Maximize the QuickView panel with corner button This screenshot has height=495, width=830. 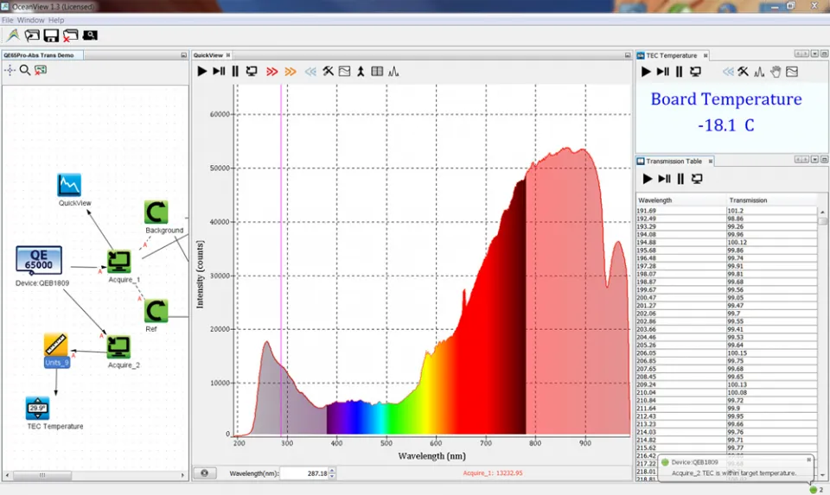pyautogui.click(x=628, y=55)
